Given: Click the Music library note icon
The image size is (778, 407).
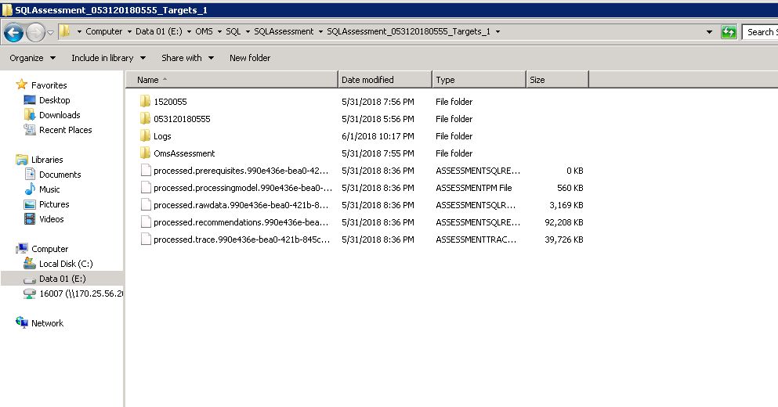Looking at the screenshot, I should 30,189.
